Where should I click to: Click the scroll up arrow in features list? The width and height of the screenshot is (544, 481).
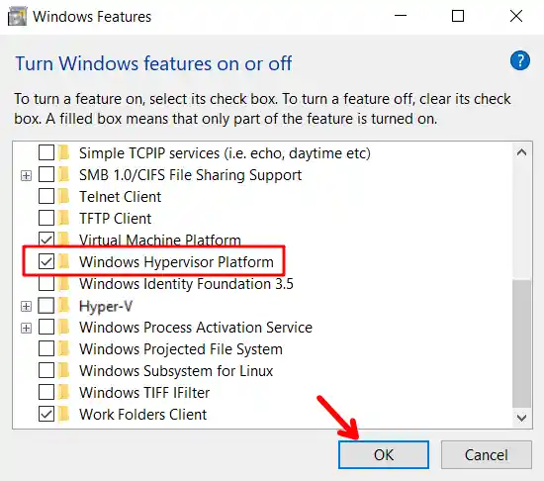click(x=521, y=152)
